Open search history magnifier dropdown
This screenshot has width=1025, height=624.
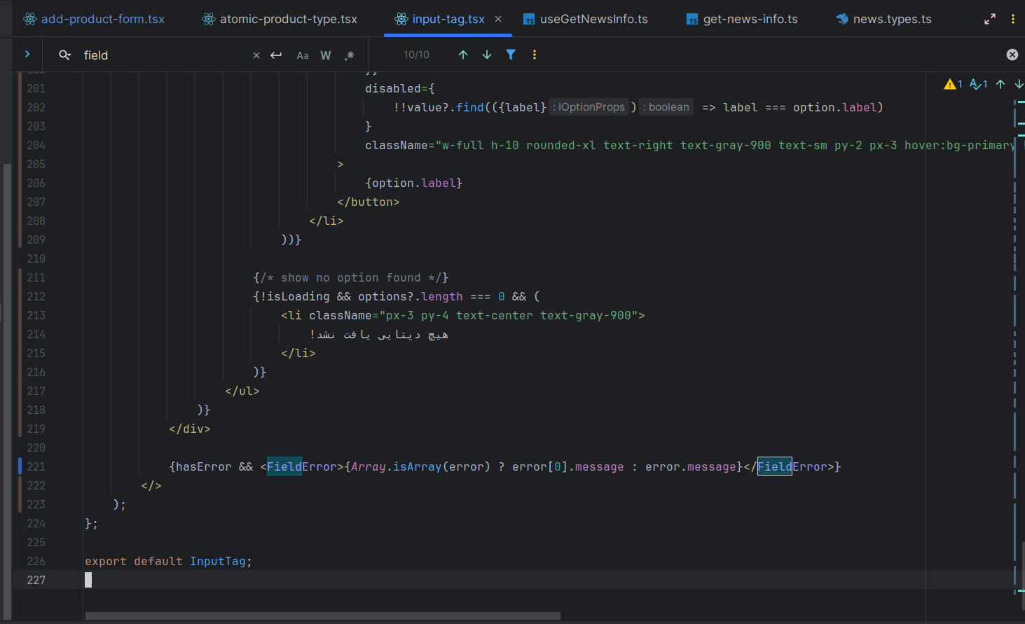[x=64, y=55]
